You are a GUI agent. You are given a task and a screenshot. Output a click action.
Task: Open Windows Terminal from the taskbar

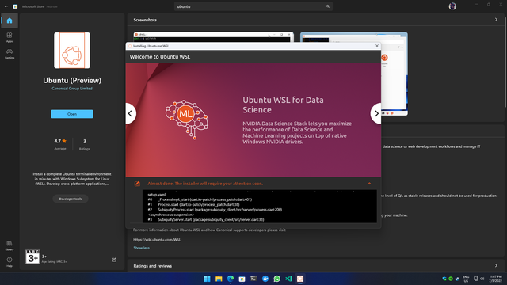coord(253,279)
